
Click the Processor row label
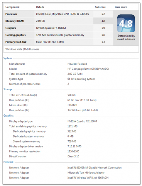click(11, 14)
